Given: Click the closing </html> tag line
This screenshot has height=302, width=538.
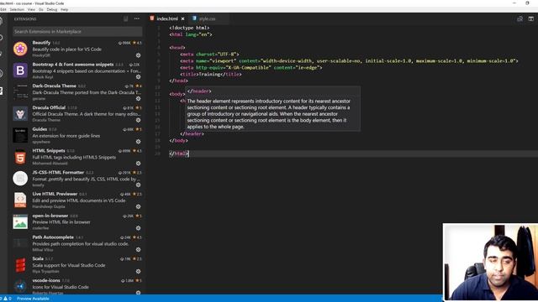Looking at the screenshot, I should coord(179,154).
